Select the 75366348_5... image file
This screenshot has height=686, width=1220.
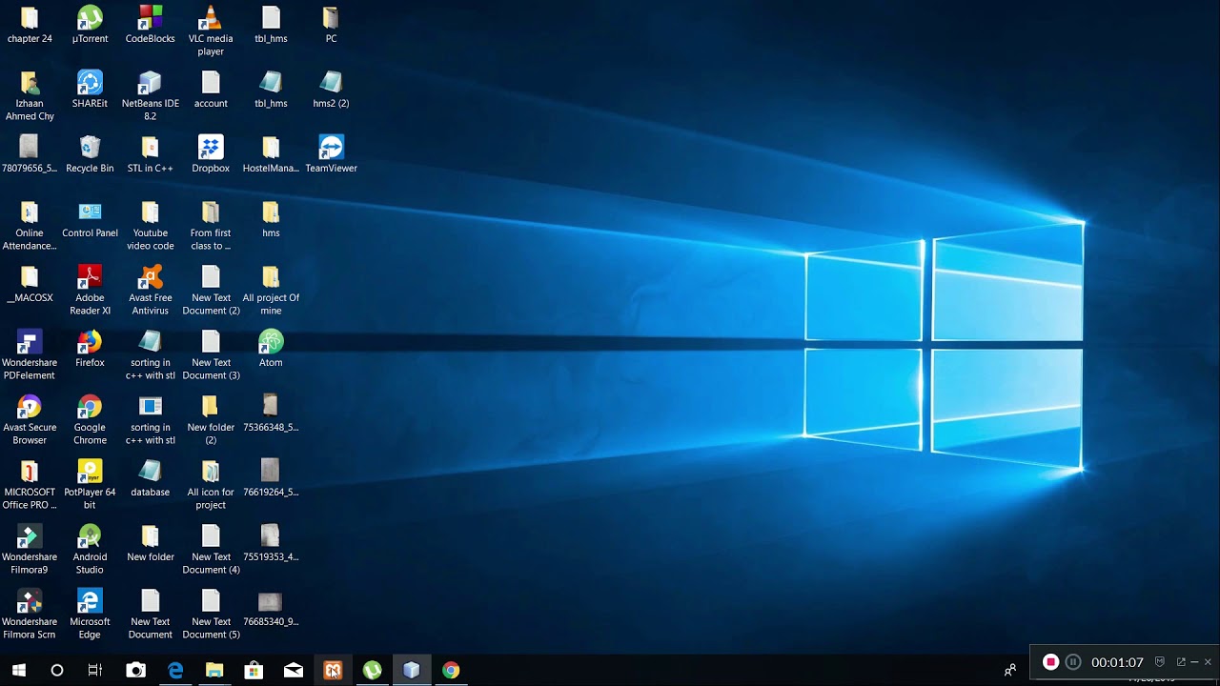click(x=271, y=414)
